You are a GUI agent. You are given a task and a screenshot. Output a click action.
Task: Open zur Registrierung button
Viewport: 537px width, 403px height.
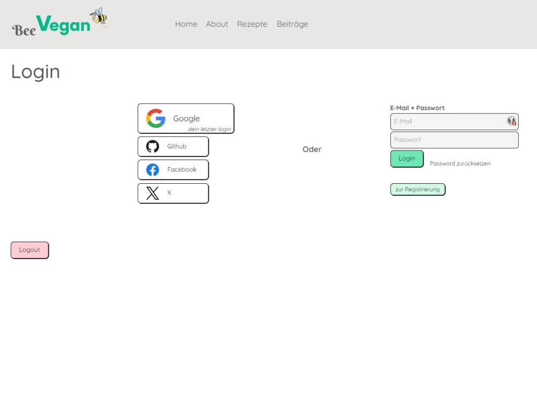point(418,189)
